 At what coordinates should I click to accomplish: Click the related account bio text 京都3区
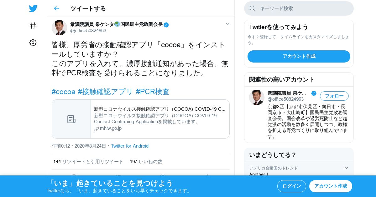coord(307,121)
